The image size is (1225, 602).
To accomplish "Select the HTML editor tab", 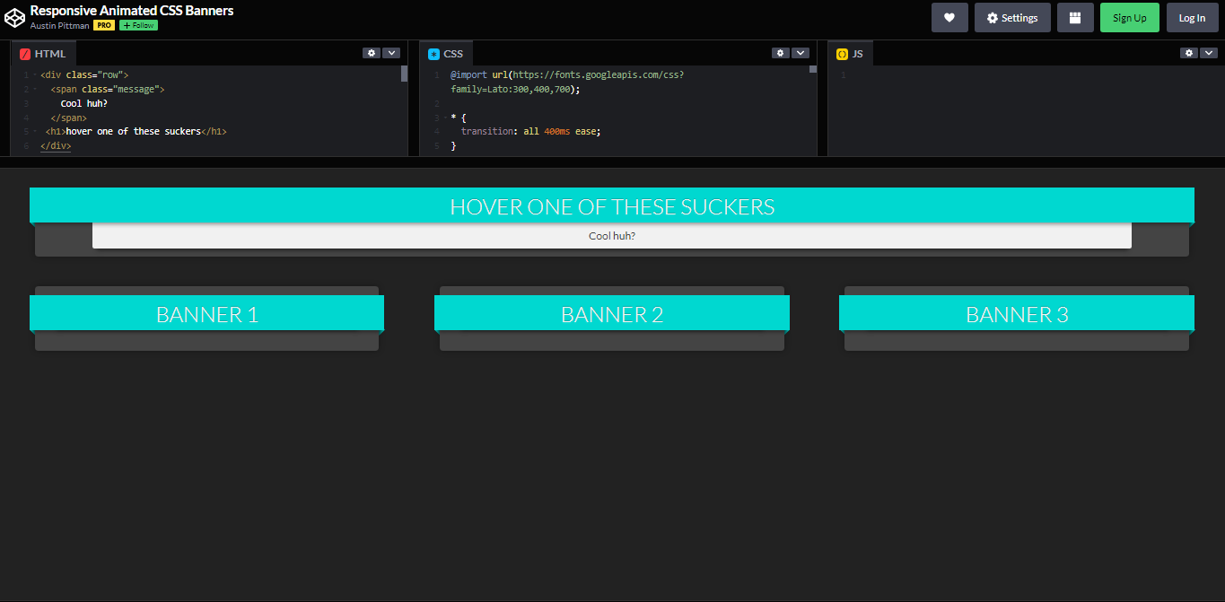I will pyautogui.click(x=43, y=54).
